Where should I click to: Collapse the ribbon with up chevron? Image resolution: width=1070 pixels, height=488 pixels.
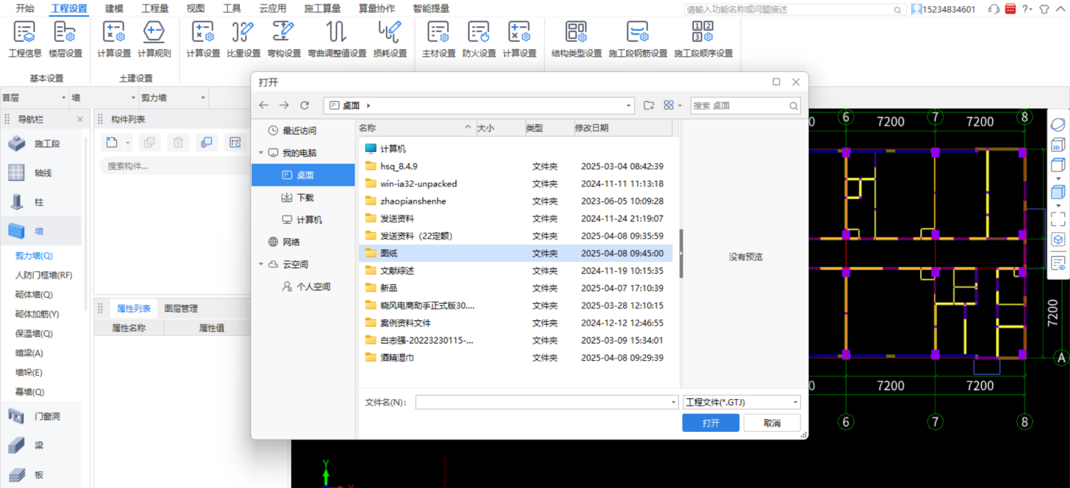click(1060, 9)
